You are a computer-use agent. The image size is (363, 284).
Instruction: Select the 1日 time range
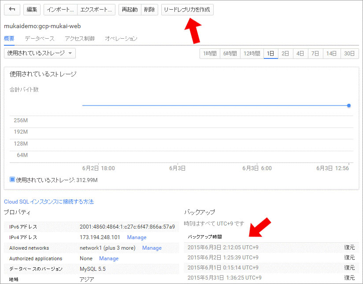pos(270,54)
